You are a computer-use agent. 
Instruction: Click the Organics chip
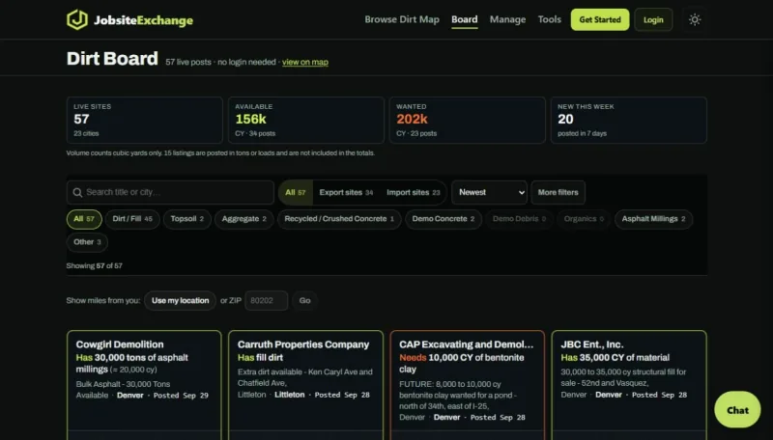[x=584, y=219]
